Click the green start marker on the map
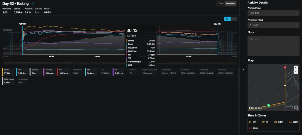This screenshot has height=135, width=302. tap(269, 105)
